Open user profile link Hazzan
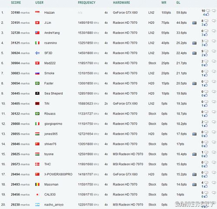The height and width of the screenshot is (209, 217). [x=49, y=13]
